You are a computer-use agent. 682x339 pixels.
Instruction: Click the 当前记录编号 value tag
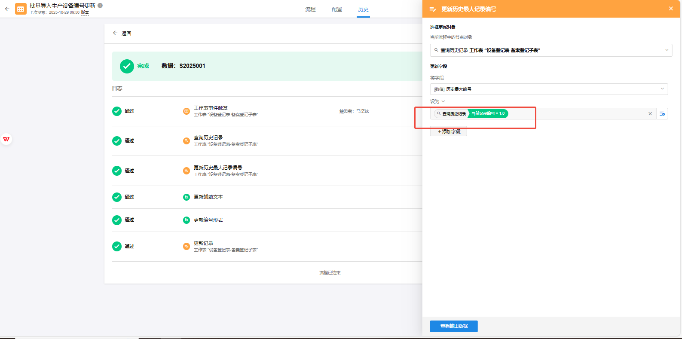[488, 114]
